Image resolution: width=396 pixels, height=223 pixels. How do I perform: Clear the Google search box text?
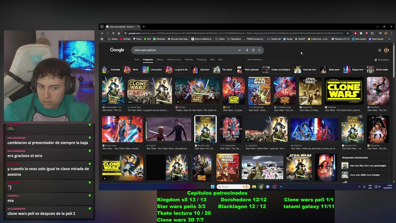pos(239,50)
